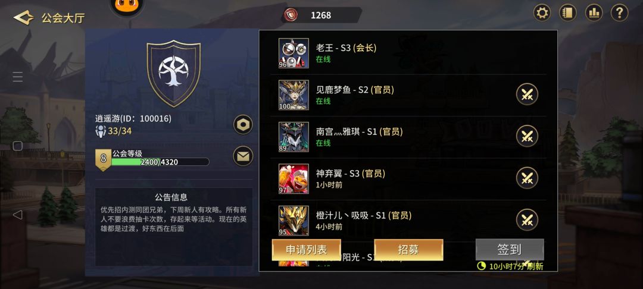The height and width of the screenshot is (289, 643).
Task: Select 见鹿梦鱼 member avatar
Action: point(294,95)
